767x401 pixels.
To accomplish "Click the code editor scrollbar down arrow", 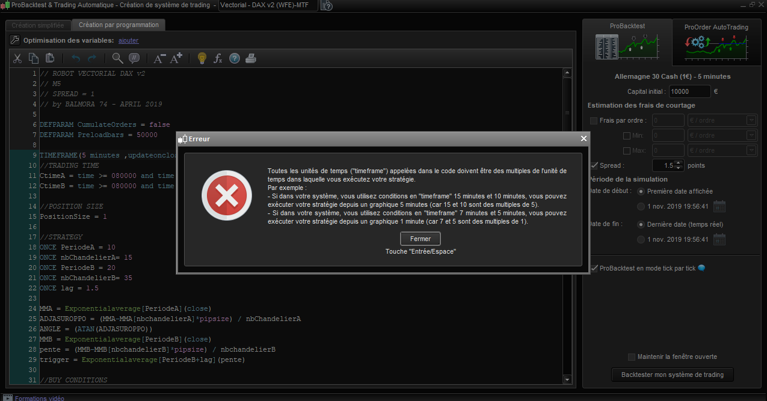I will point(567,379).
